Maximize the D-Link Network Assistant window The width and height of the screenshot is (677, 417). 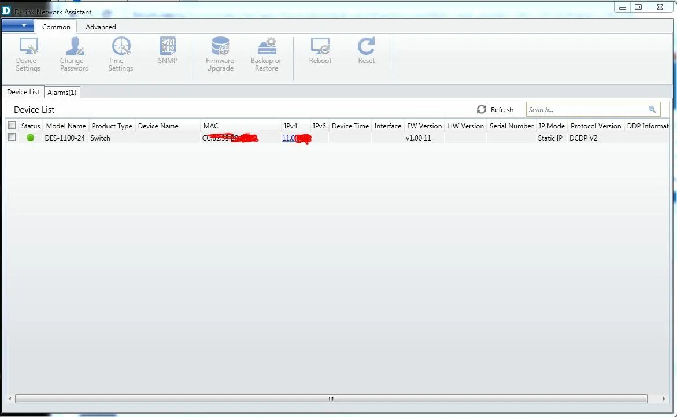(x=638, y=7)
